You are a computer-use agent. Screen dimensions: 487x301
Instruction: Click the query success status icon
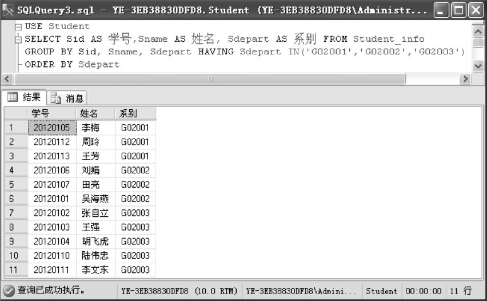point(9,291)
